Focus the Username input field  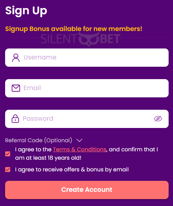(x=87, y=58)
